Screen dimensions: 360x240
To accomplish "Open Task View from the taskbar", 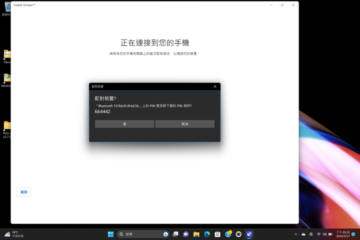I will (x=175, y=234).
